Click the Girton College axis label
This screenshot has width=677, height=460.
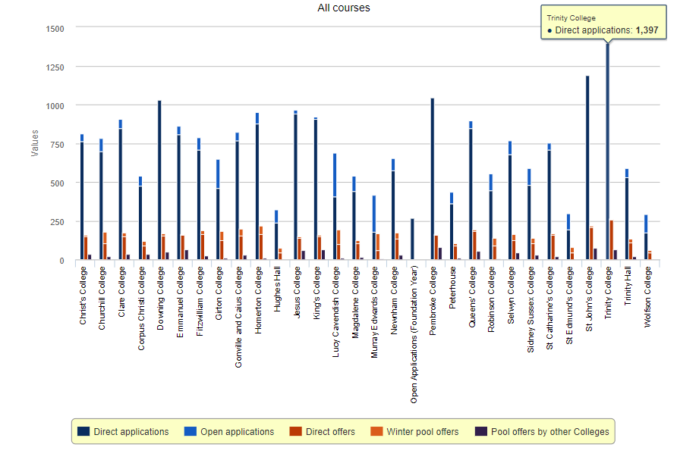click(x=219, y=293)
